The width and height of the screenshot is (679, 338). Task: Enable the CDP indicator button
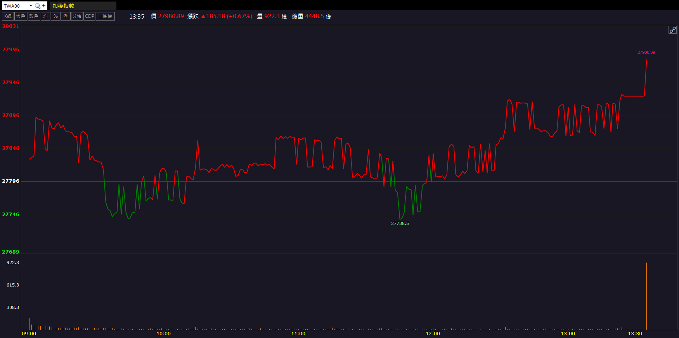90,16
